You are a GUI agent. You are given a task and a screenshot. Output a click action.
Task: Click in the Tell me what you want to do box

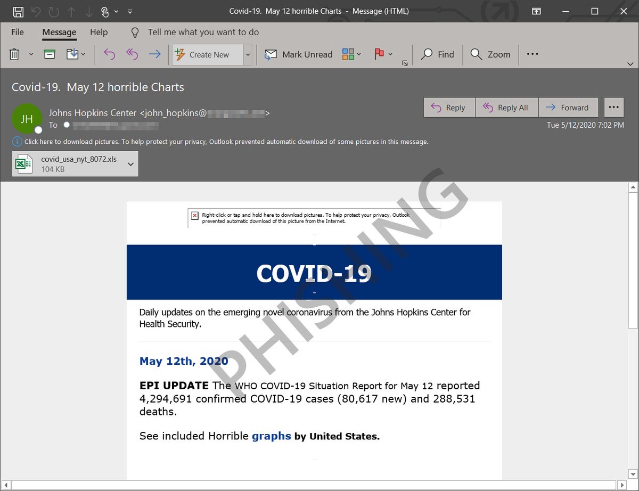(x=203, y=32)
